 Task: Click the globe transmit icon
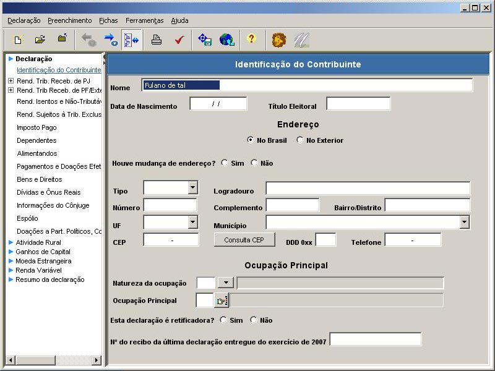point(227,40)
